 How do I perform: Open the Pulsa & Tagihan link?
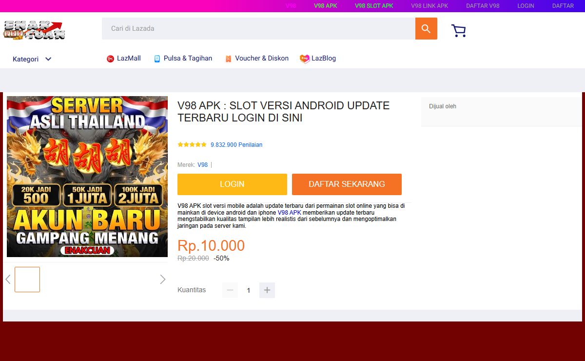point(188,58)
